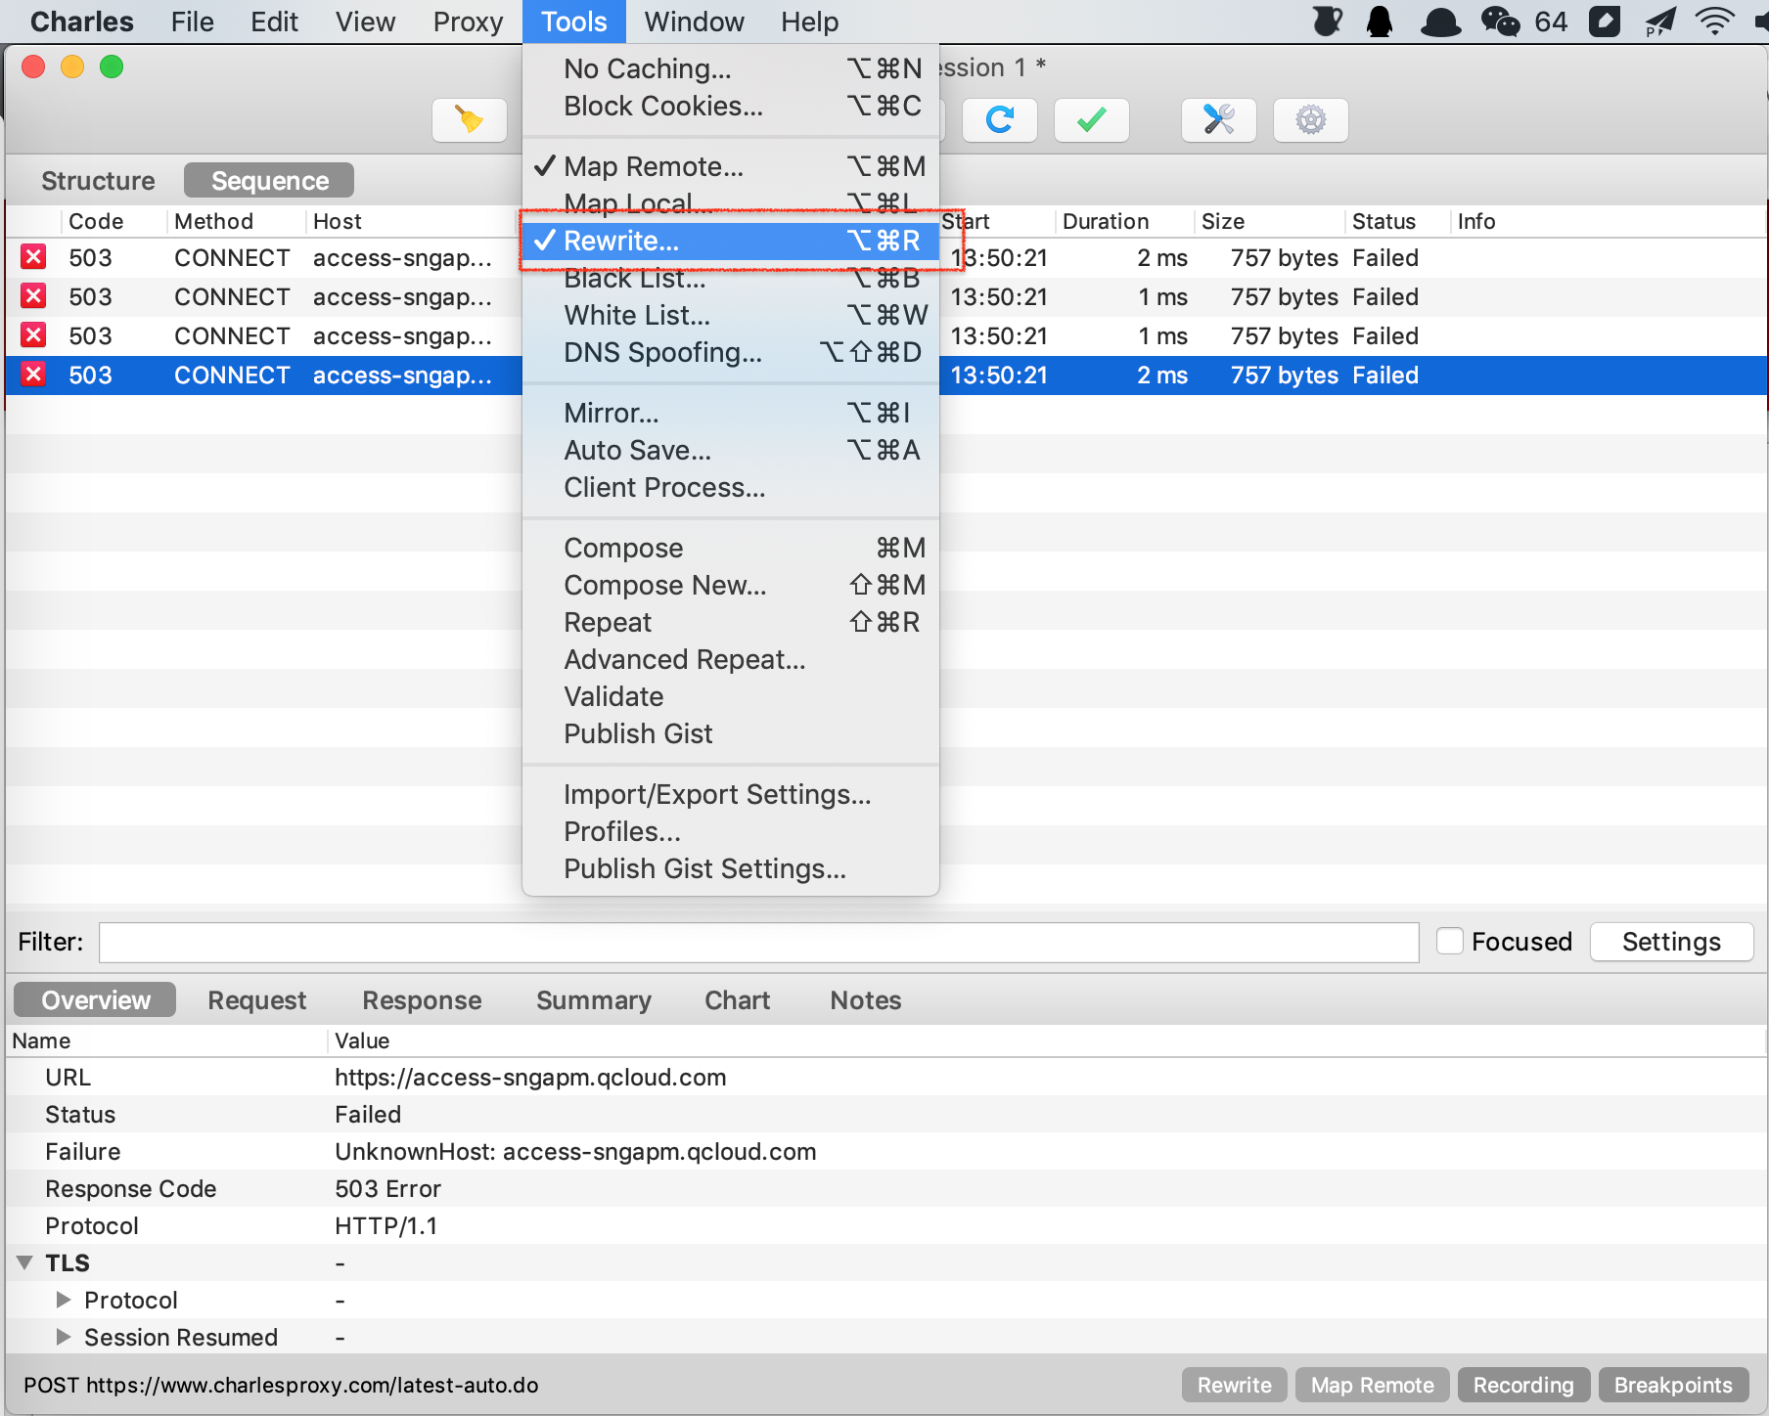Screen dimensions: 1769x1416
Task: Enable the Focused checkbox
Action: [1450, 941]
